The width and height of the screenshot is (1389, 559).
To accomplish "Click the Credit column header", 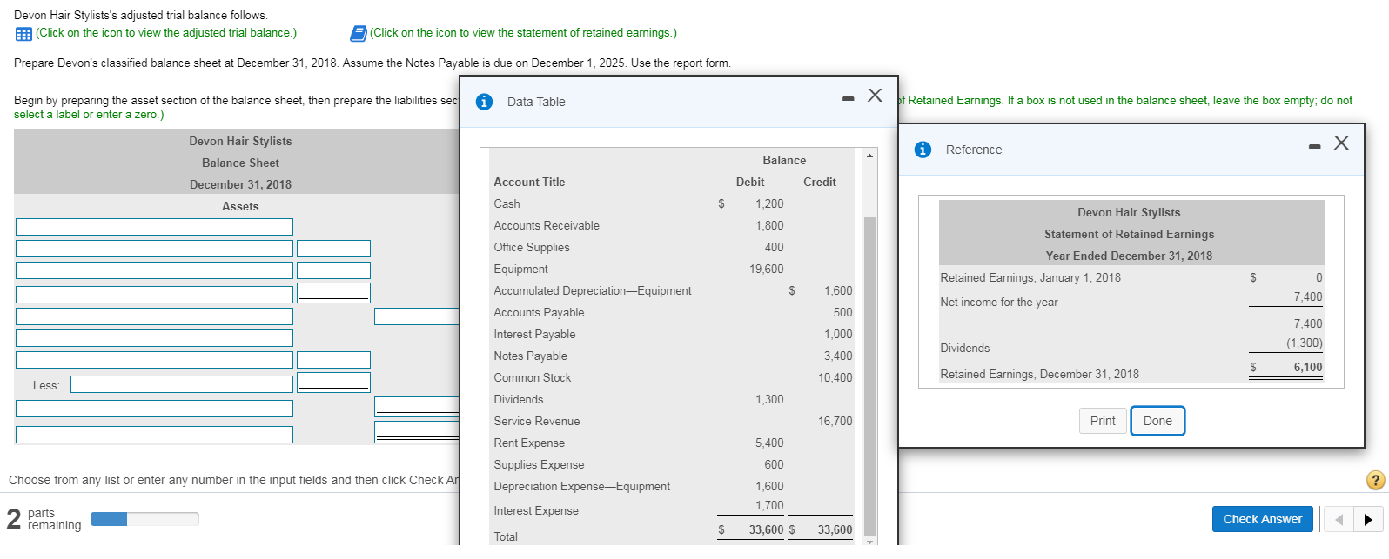I will (820, 183).
